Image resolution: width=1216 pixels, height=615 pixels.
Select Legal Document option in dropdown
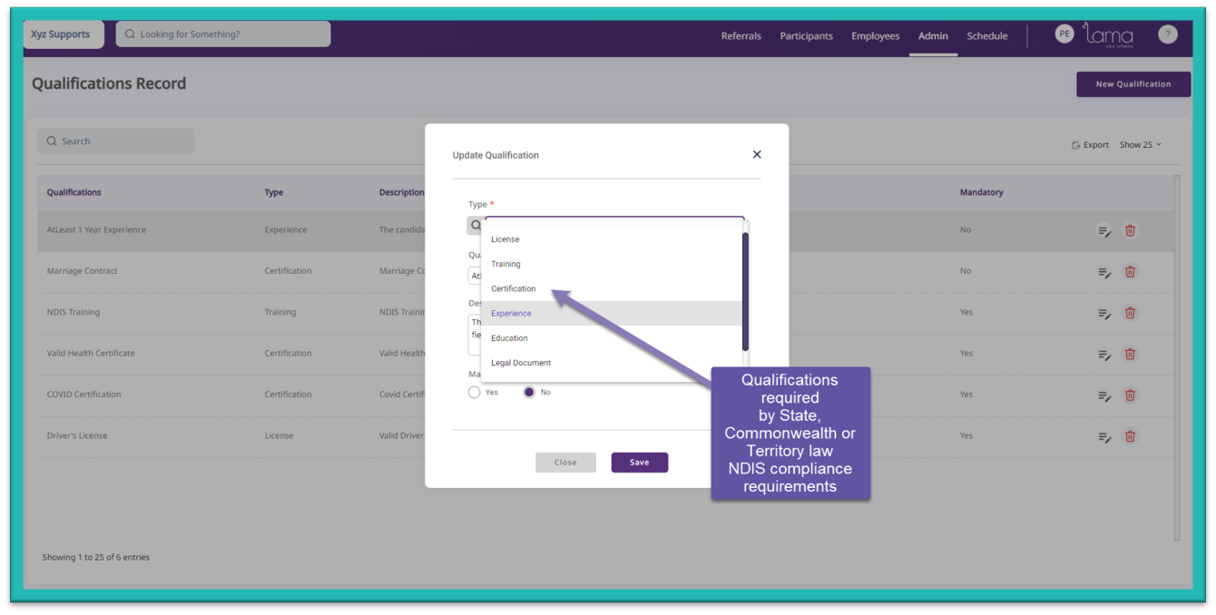pyautogui.click(x=521, y=363)
